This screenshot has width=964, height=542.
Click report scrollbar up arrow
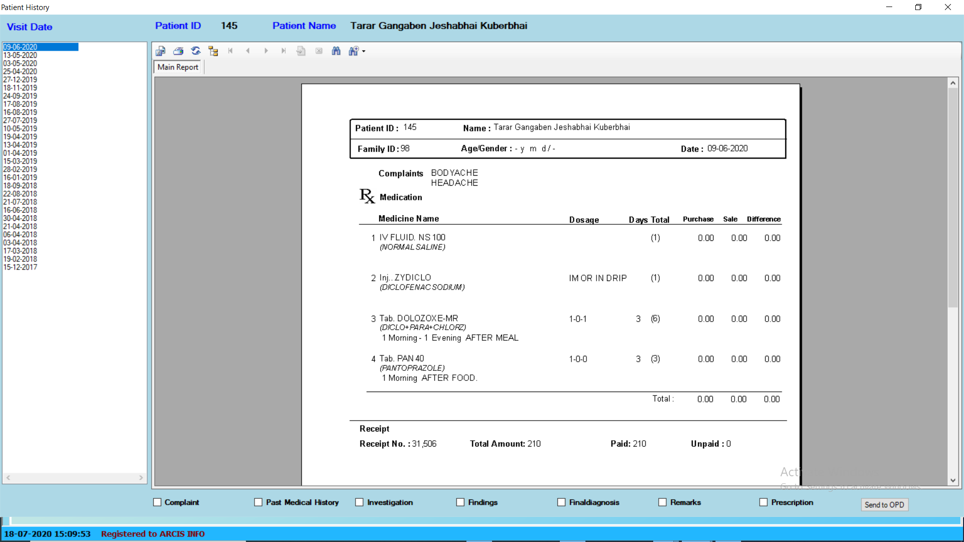click(x=952, y=83)
